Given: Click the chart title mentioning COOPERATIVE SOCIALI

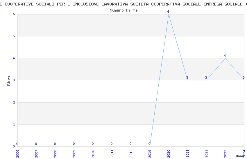Looking at the screenshot, I should [x=123, y=4].
